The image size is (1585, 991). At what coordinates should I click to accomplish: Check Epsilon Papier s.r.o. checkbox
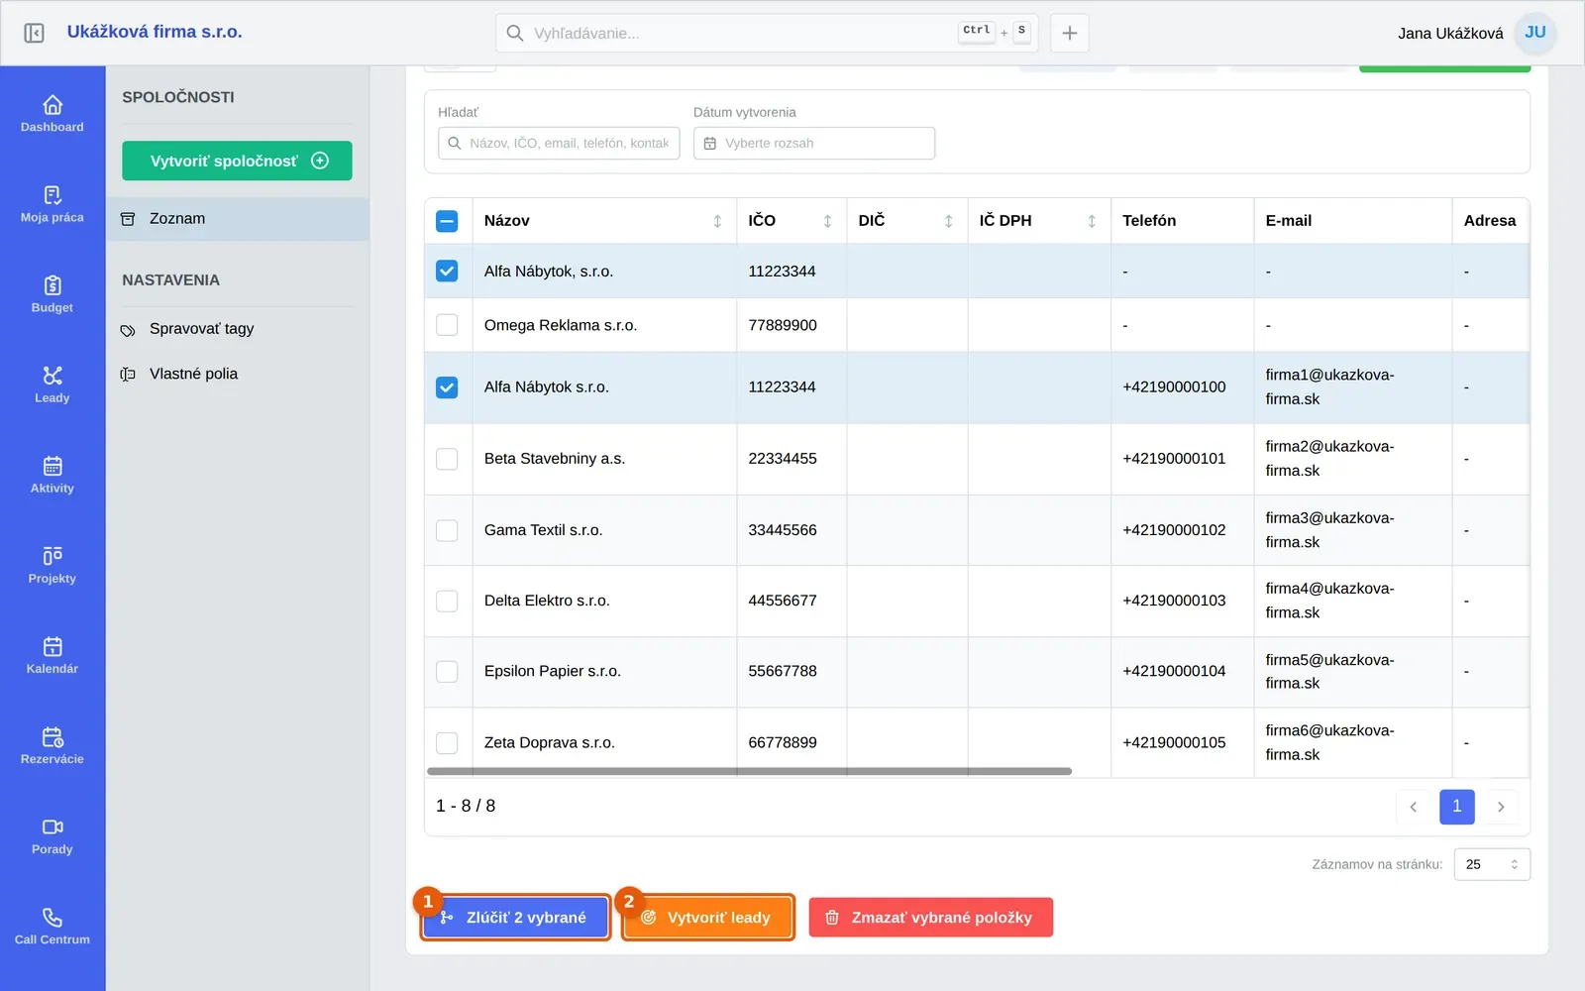(x=447, y=671)
